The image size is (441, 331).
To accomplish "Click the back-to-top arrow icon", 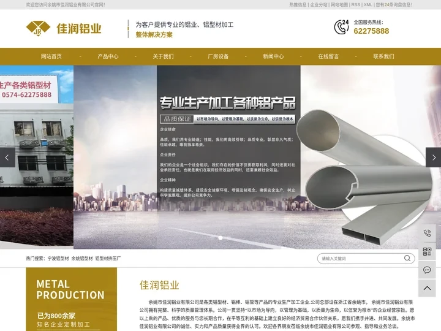I will pos(427,288).
